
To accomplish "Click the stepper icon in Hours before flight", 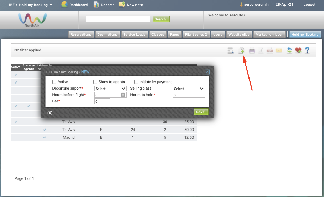I will pos(123,95).
